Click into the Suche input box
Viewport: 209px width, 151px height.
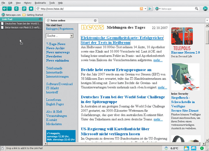[x=58, y=36]
